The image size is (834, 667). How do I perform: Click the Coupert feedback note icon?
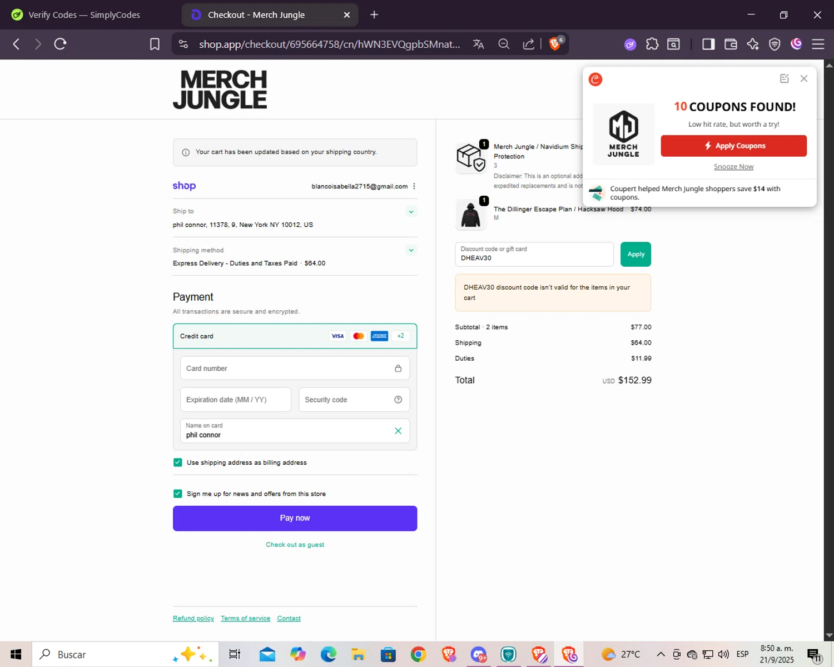pyautogui.click(x=785, y=78)
